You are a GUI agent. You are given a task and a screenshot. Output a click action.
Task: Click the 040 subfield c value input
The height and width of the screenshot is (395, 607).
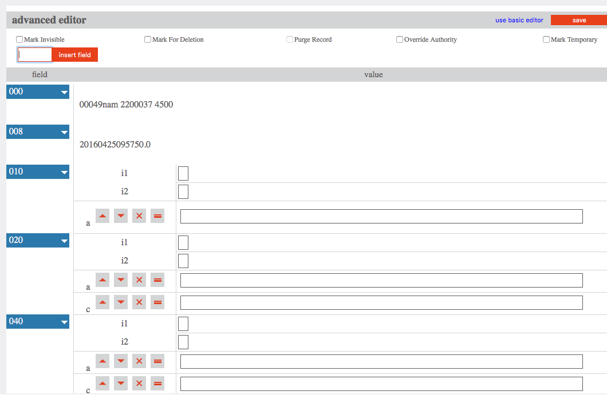381,384
